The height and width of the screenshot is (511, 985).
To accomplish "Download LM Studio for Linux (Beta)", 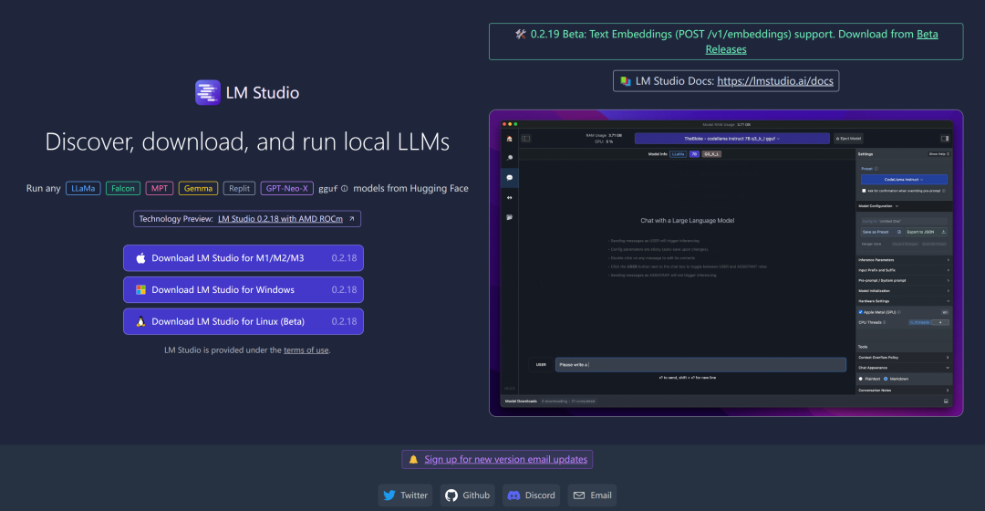I will pyautogui.click(x=244, y=321).
